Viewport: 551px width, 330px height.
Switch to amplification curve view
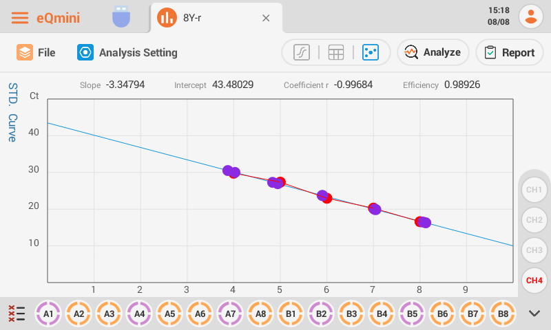tap(302, 52)
